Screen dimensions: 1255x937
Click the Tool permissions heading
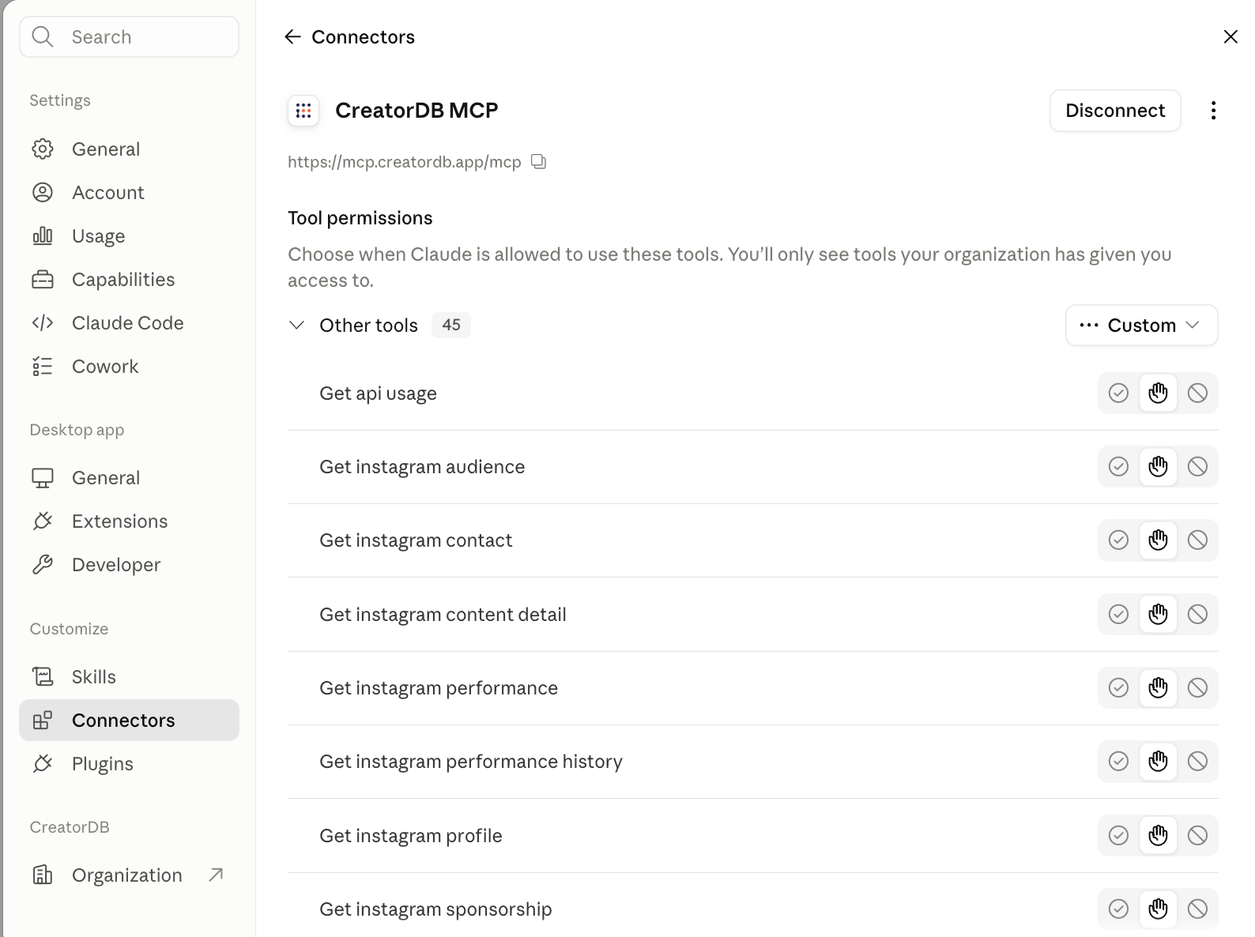click(360, 218)
